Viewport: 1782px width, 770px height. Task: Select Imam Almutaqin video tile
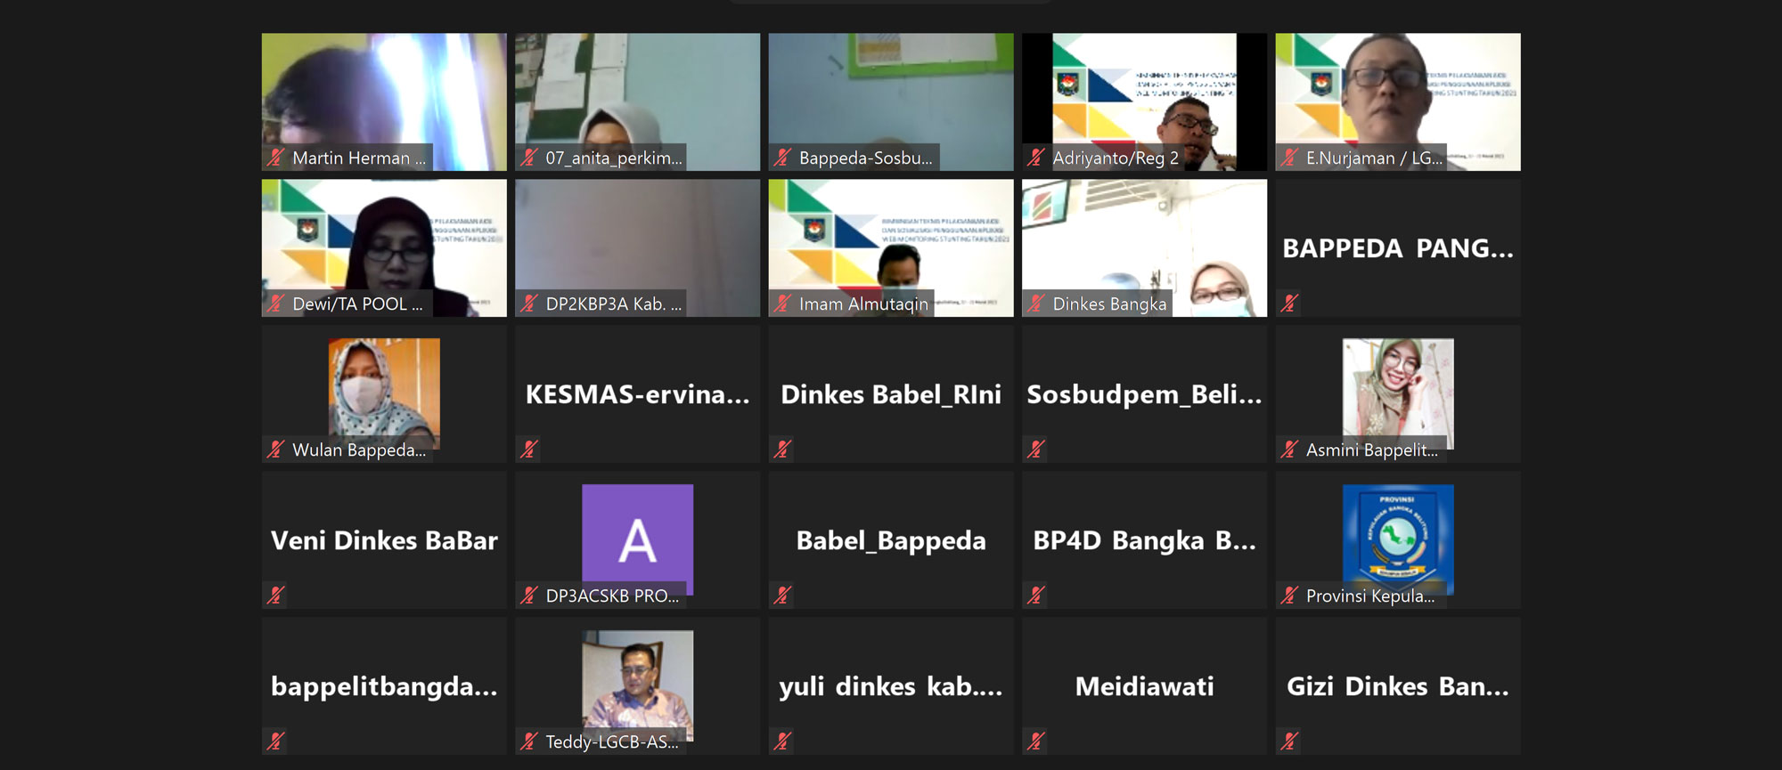click(x=891, y=247)
